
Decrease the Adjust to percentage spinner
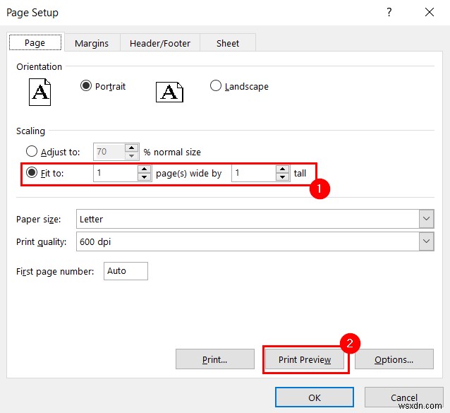(131, 155)
